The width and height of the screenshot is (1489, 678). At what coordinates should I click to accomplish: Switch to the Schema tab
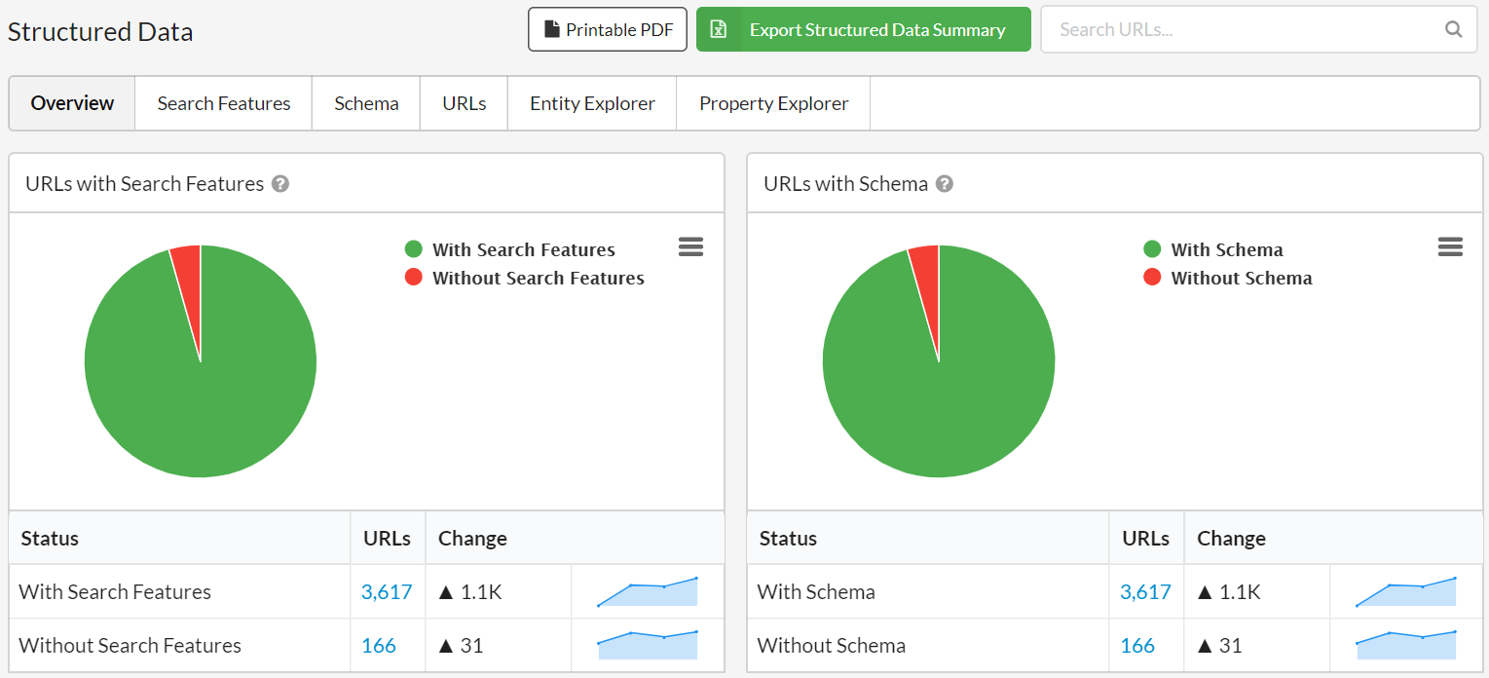pos(365,102)
